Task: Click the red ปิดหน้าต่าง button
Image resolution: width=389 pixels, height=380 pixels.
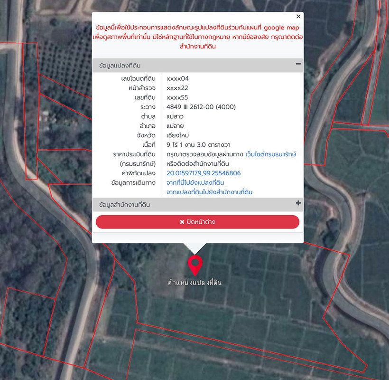Action: (197, 222)
